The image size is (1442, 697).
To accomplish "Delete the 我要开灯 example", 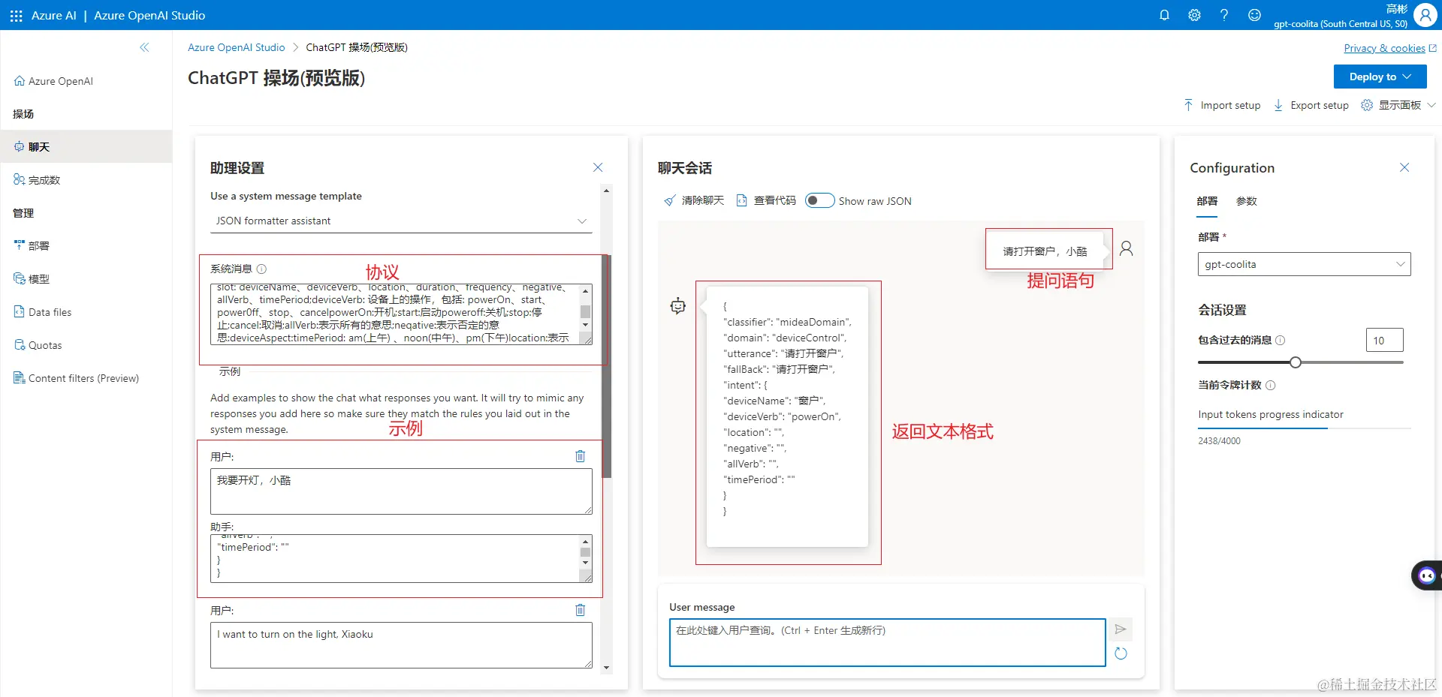I will [x=580, y=456].
